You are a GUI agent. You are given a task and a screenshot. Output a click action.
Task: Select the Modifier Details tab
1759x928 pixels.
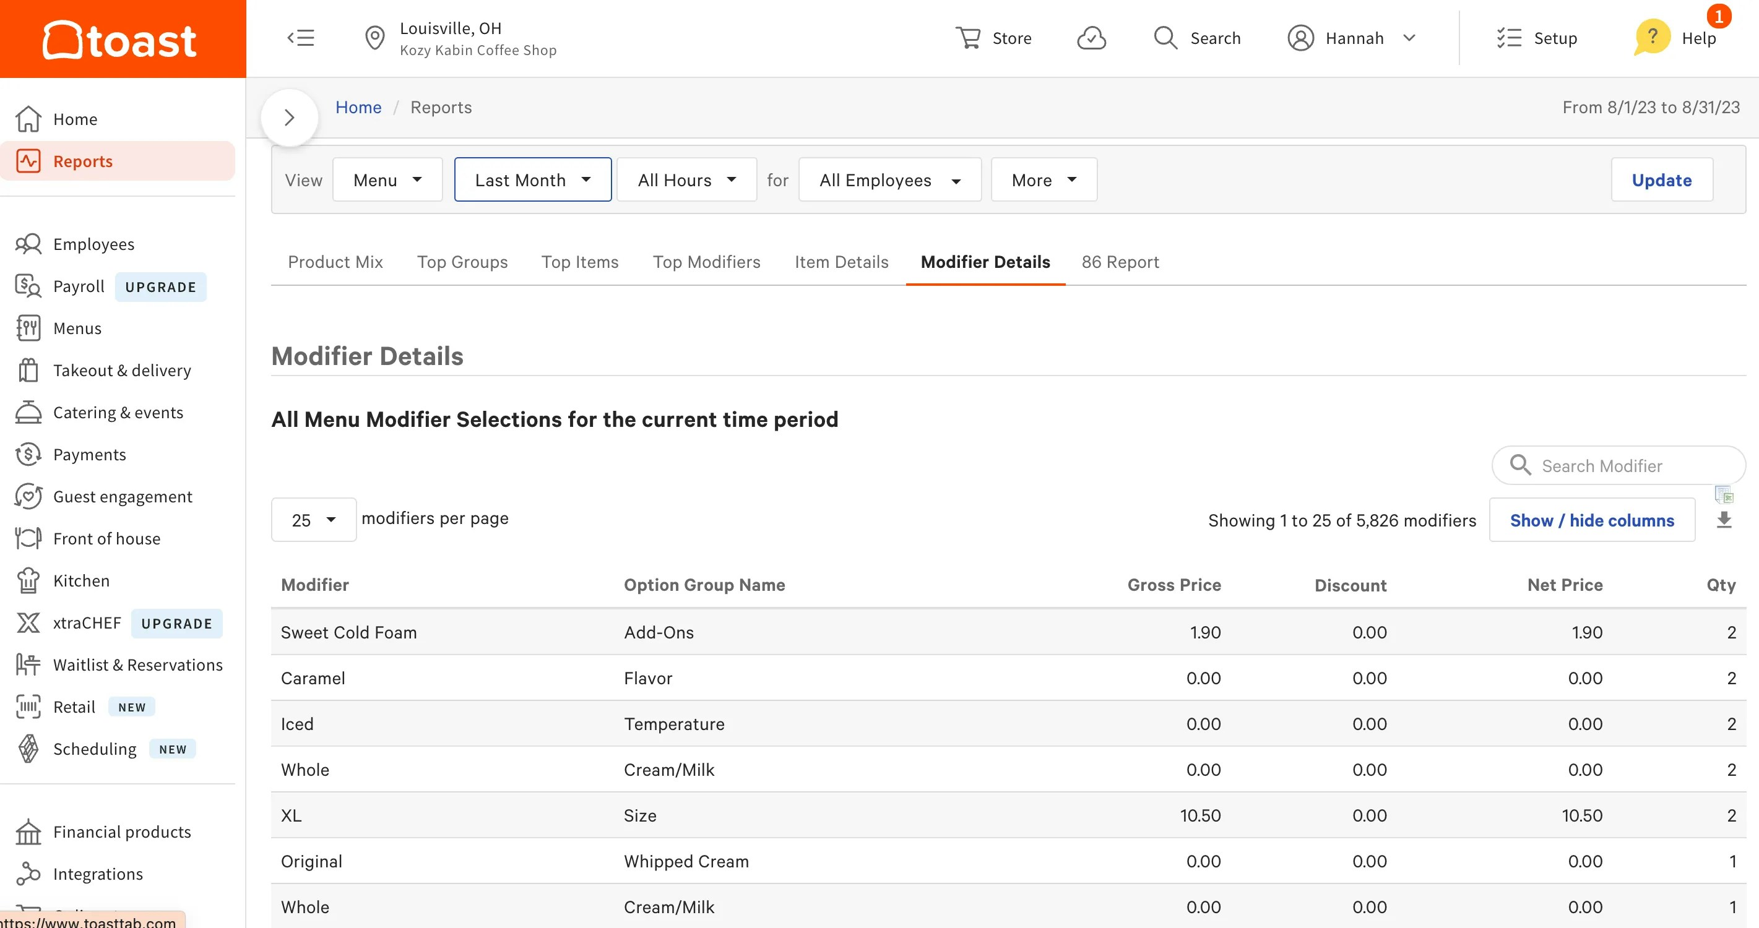click(x=985, y=262)
